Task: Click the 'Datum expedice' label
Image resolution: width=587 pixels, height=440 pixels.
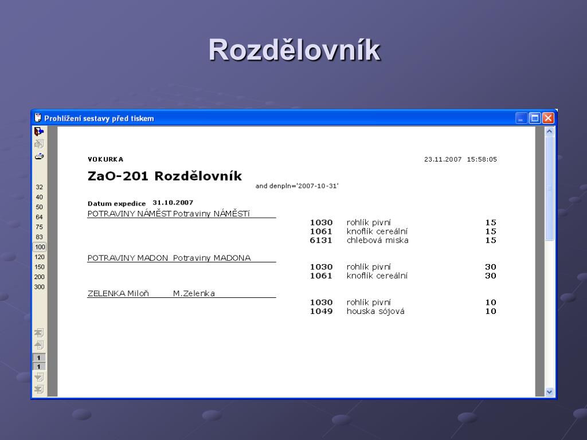Action: pos(116,203)
